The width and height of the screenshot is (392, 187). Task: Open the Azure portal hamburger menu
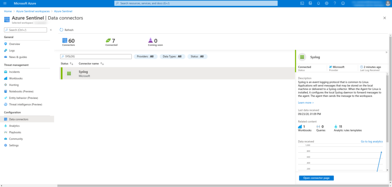[x=5, y=3]
